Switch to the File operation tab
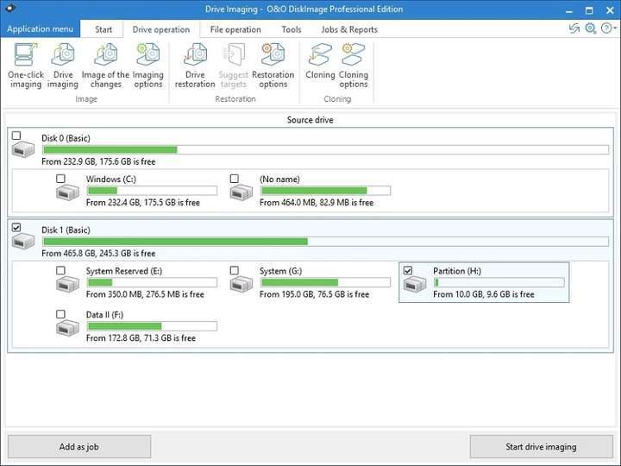This screenshot has height=466, width=621. [235, 29]
